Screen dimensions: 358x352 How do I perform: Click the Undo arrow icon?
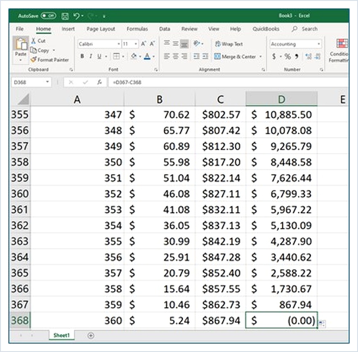pyautogui.click(x=76, y=16)
